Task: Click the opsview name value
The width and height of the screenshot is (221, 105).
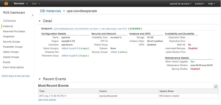Action: tap(66, 37)
